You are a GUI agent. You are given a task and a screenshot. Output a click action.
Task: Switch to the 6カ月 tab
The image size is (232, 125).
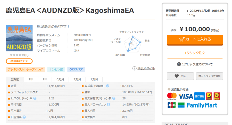[x=60, y=79]
